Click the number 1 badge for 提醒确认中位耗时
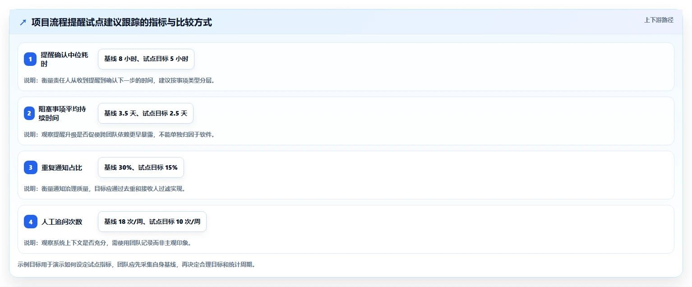Image resolution: width=692 pixels, height=287 pixels. (x=30, y=59)
